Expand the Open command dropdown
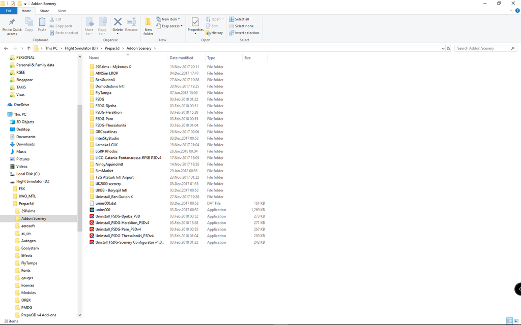 point(223,19)
